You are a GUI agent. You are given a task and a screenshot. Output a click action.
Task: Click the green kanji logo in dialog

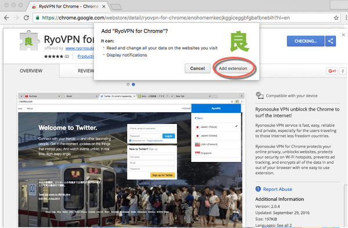pos(240,41)
